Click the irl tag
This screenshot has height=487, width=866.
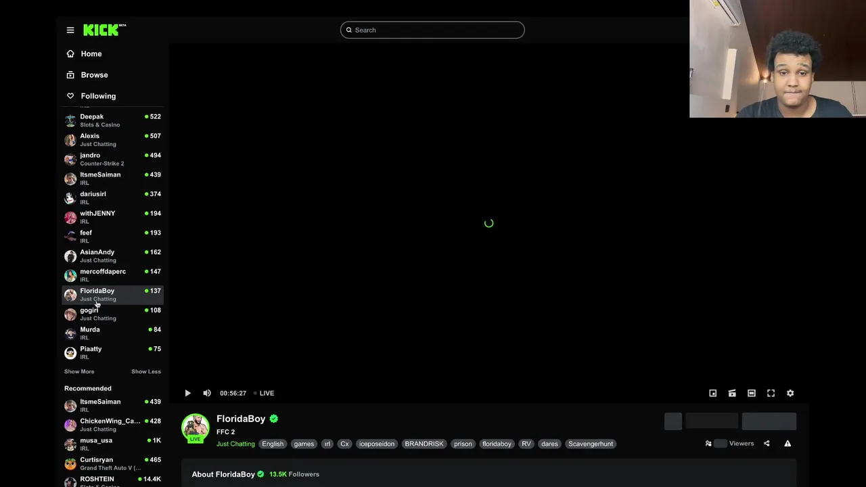tap(327, 444)
